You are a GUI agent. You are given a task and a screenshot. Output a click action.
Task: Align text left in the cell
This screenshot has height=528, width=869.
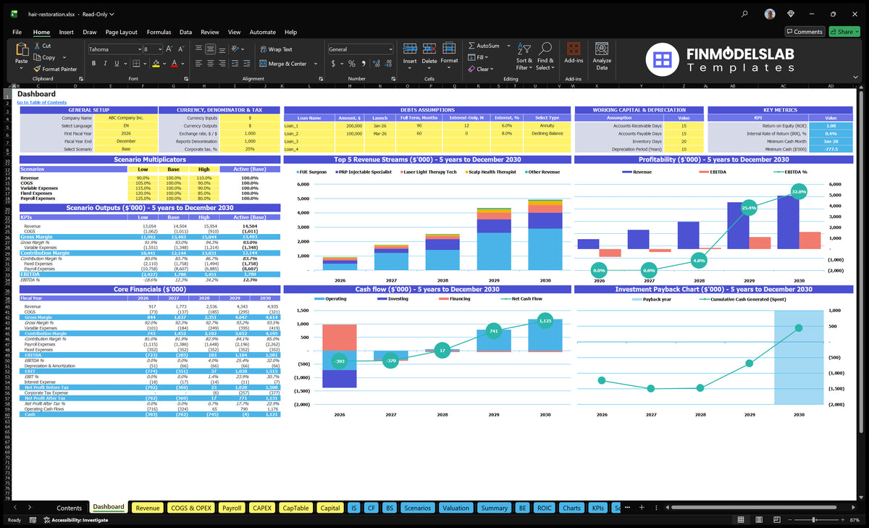pyautogui.click(x=198, y=64)
